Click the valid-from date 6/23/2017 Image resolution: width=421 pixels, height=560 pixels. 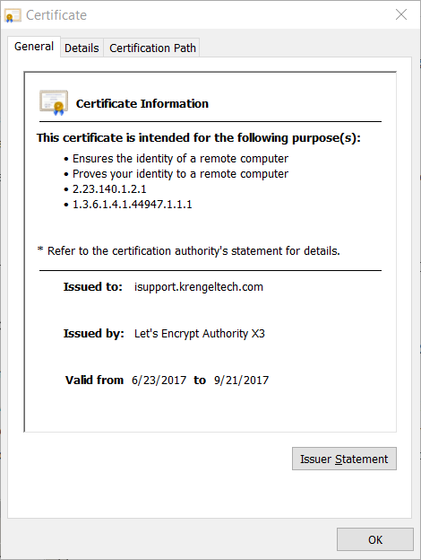point(159,380)
